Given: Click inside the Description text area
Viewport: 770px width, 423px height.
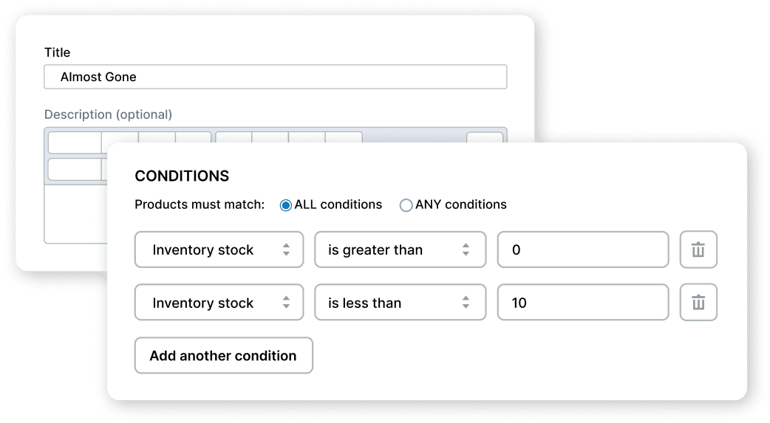Looking at the screenshot, I should (74, 214).
